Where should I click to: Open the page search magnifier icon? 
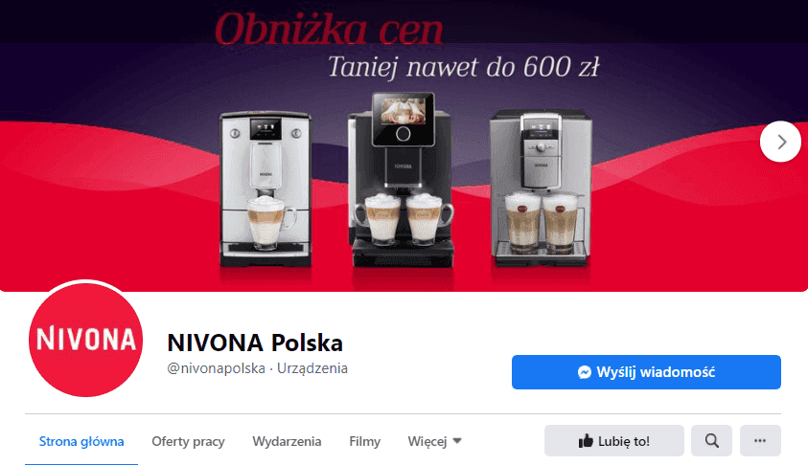(711, 441)
